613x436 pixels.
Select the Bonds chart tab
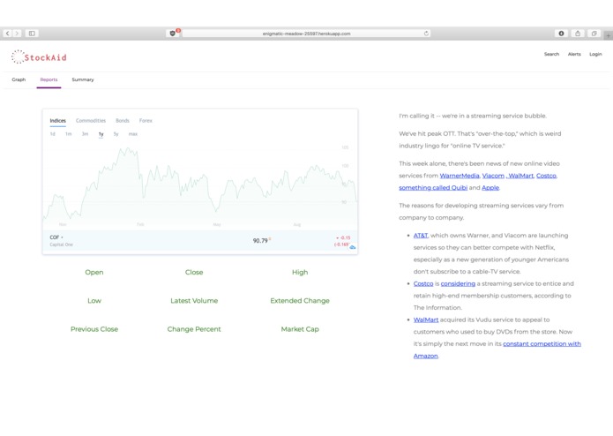click(x=123, y=120)
